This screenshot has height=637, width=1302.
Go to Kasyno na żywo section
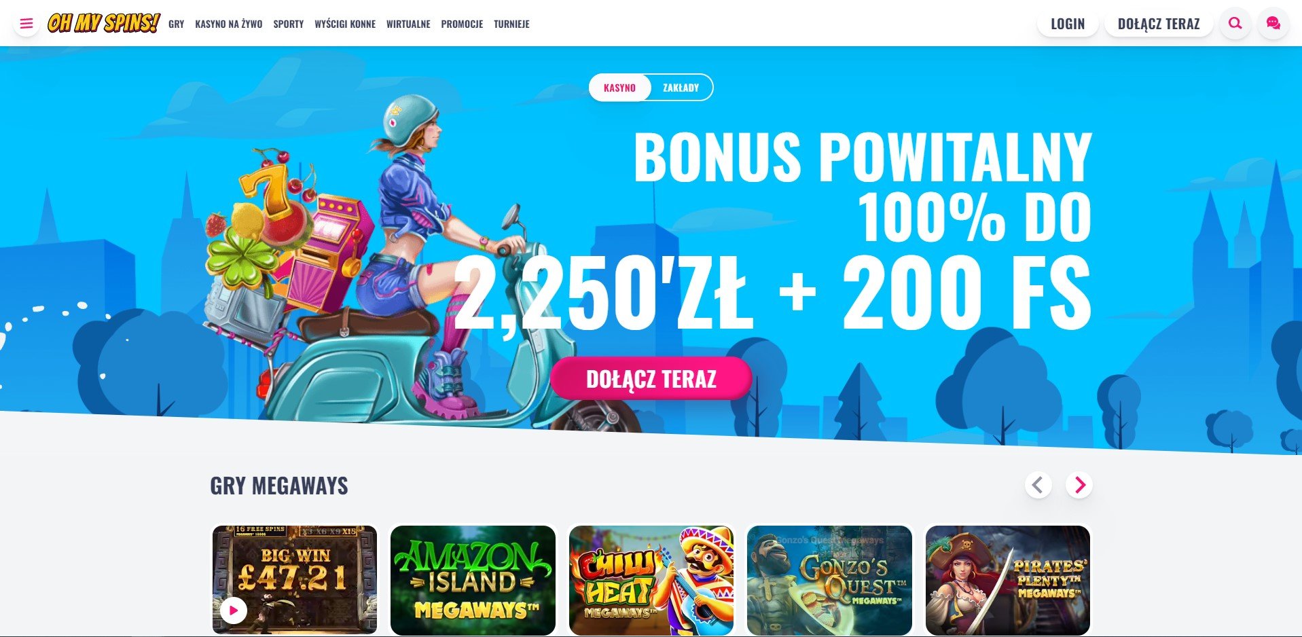click(229, 24)
